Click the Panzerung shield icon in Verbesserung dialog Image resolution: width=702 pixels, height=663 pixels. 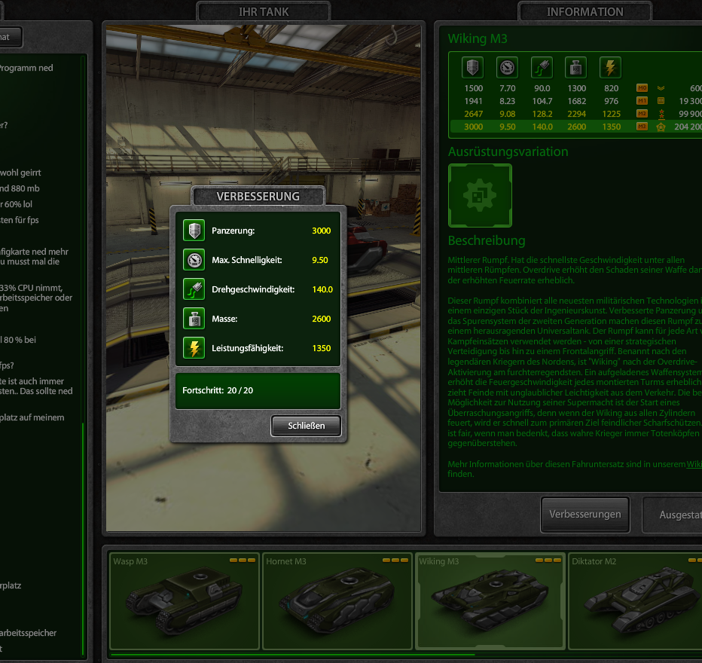pyautogui.click(x=194, y=231)
